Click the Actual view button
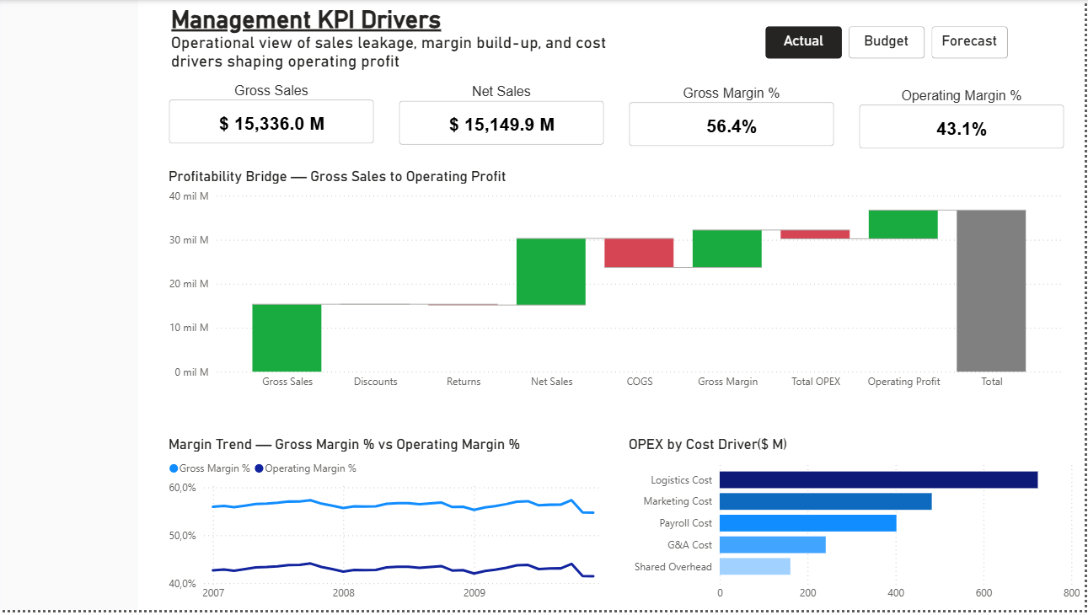 [802, 41]
